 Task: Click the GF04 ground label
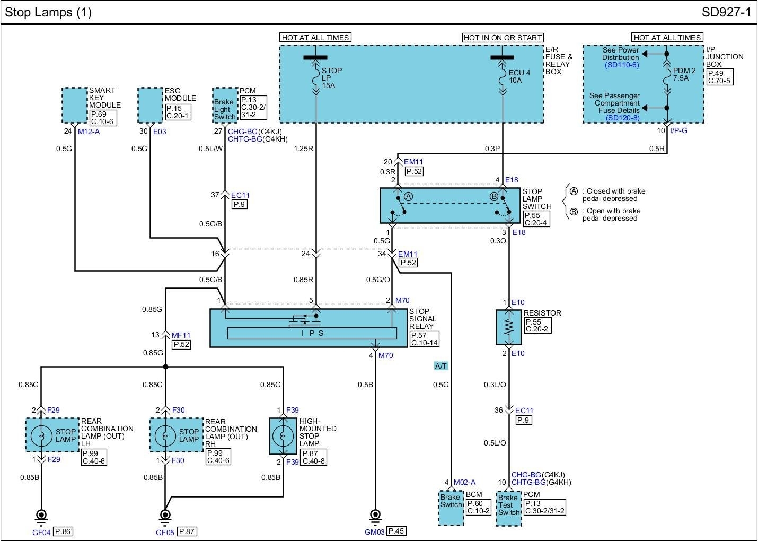(41, 531)
